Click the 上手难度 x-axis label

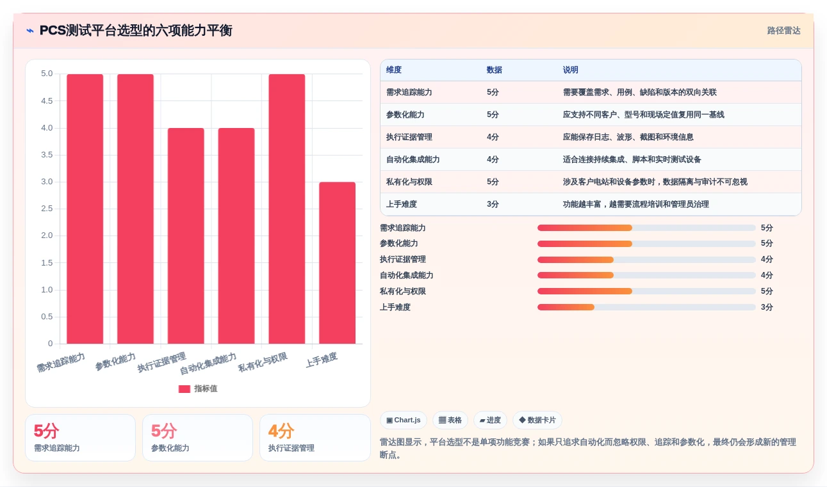click(x=322, y=360)
